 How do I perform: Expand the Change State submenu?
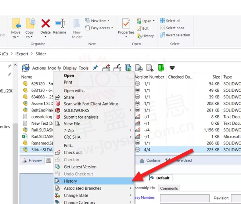[x=130, y=195]
